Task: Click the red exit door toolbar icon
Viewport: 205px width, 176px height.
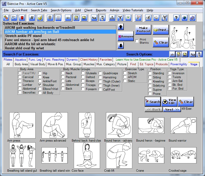Action: coord(22,18)
